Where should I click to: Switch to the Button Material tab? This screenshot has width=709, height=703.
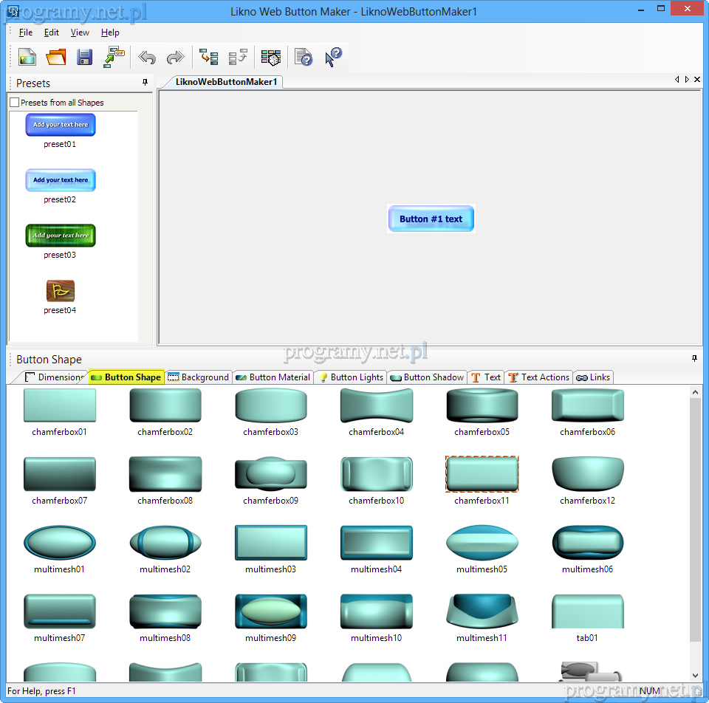pos(273,377)
